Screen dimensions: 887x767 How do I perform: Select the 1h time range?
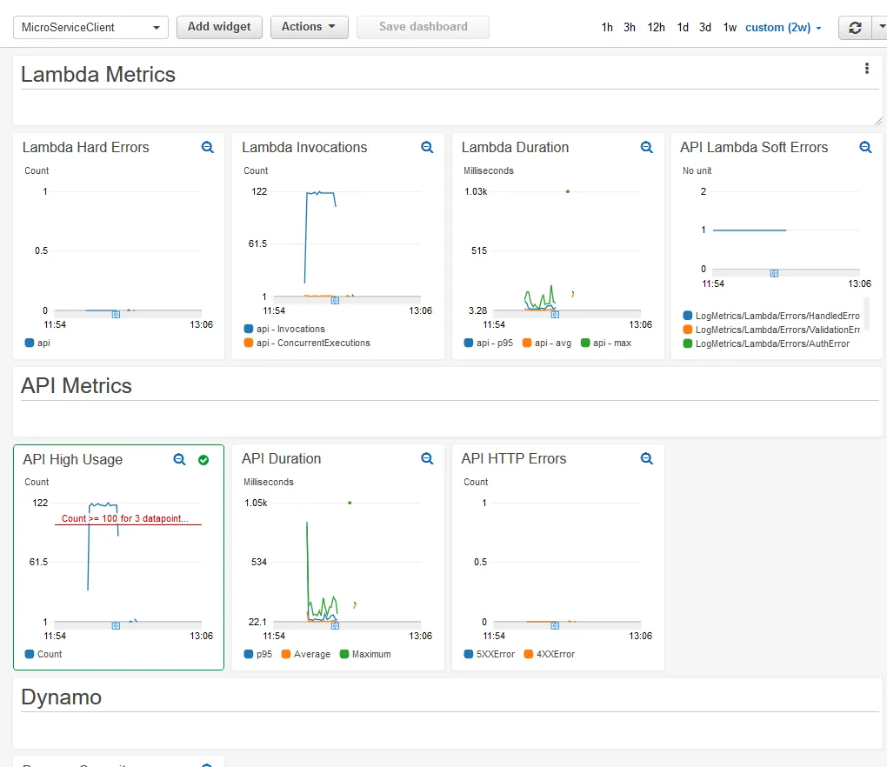tap(607, 28)
